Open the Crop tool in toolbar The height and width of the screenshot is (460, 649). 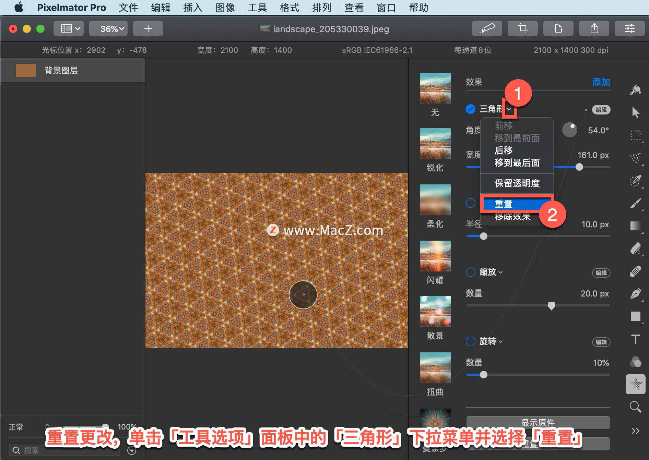pos(522,28)
